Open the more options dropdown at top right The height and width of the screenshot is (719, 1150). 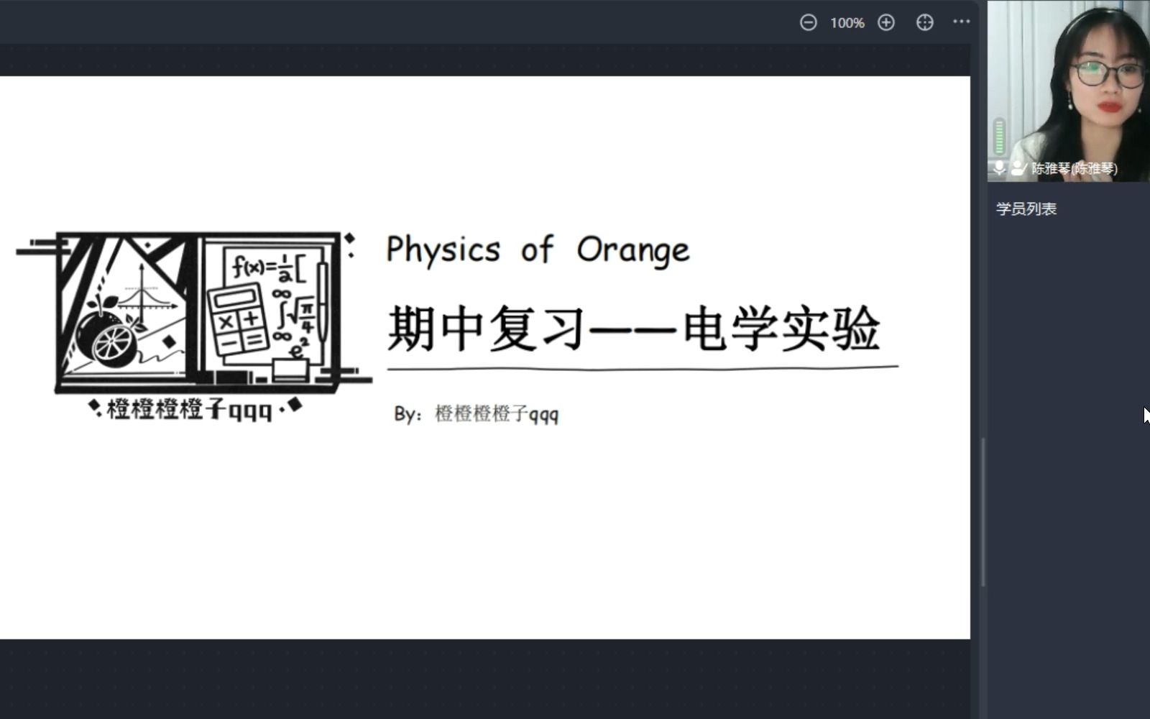(962, 22)
